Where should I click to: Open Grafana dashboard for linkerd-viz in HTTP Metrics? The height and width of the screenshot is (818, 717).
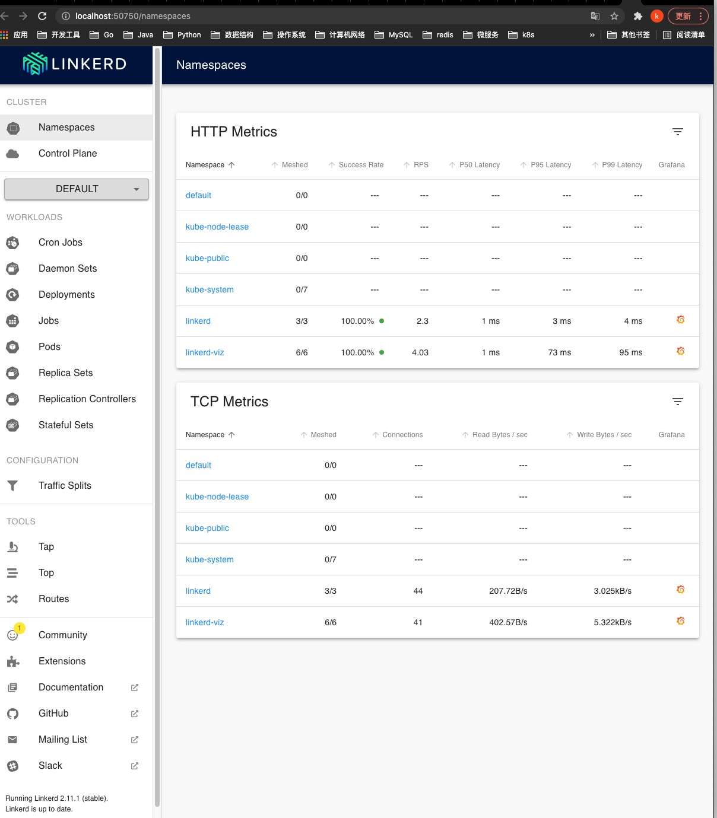pyautogui.click(x=681, y=352)
